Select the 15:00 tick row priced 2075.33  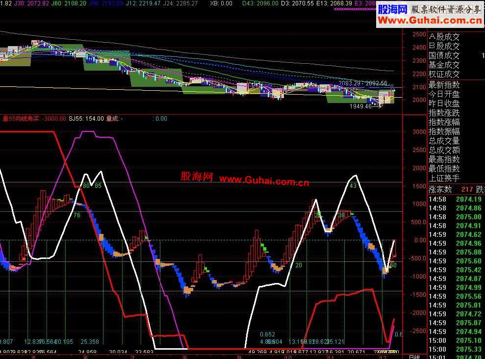(x=456, y=349)
